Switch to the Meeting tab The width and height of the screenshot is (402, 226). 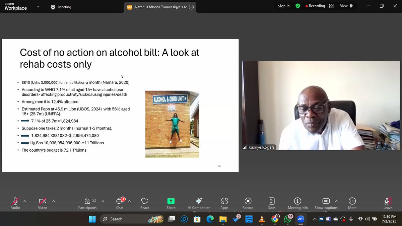point(61,6)
